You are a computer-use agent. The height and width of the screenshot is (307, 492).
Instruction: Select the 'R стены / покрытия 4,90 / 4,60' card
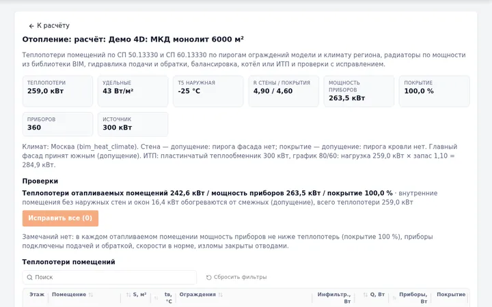tap(284, 91)
